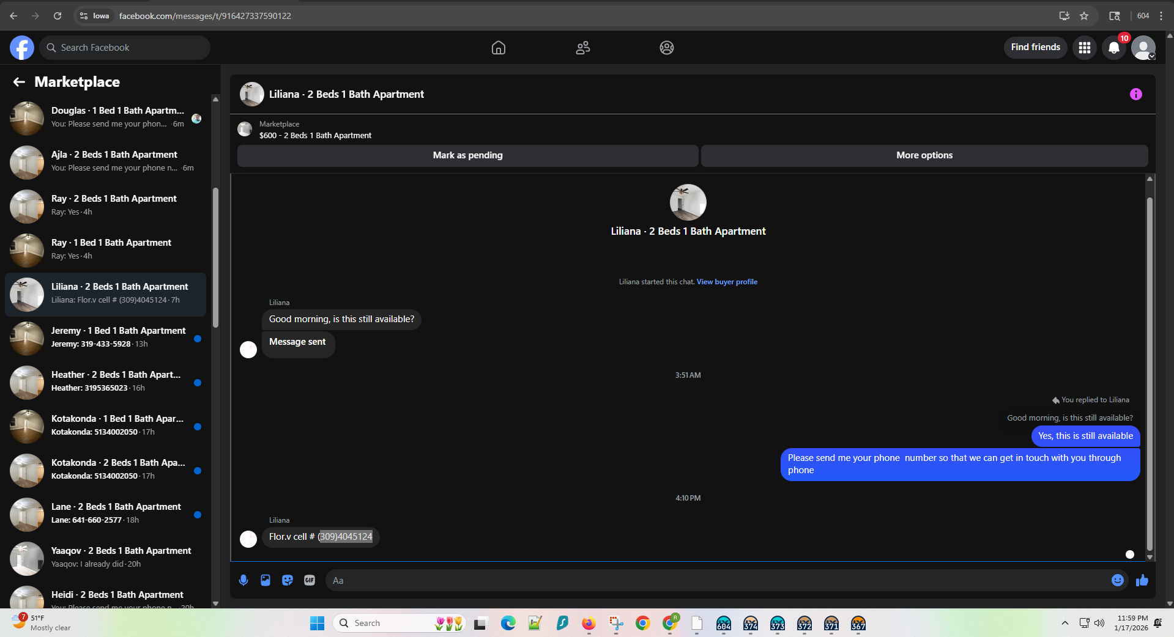
Task: Open the Groups icon in top navigation
Action: click(667, 48)
